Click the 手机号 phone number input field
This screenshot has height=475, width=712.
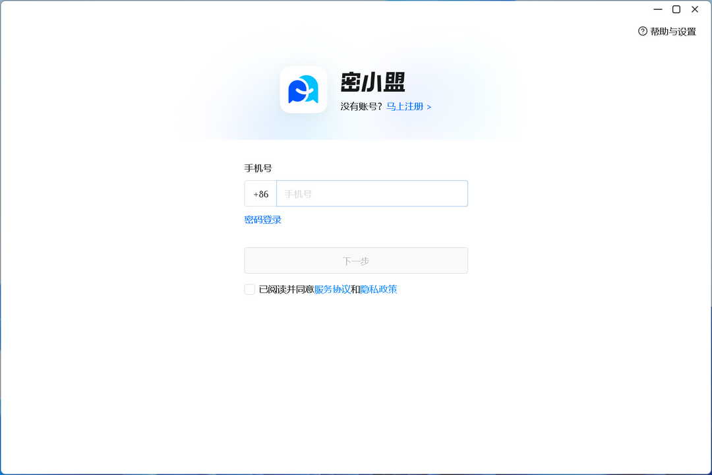(x=372, y=193)
